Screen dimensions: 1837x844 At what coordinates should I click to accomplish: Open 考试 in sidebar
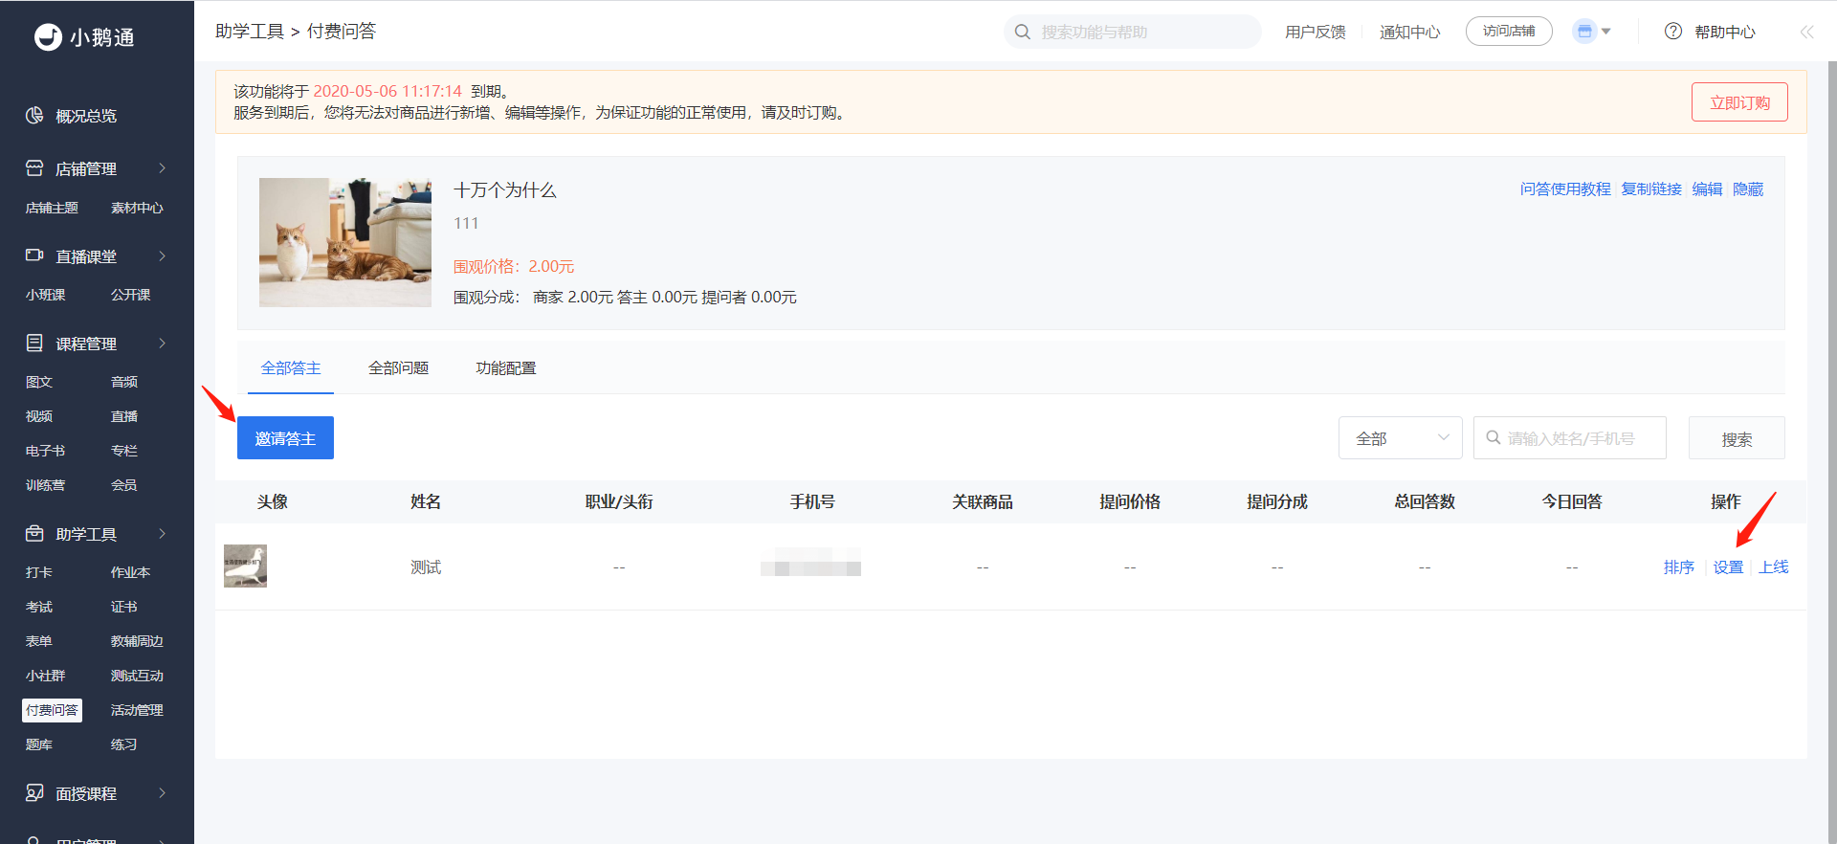click(x=38, y=607)
